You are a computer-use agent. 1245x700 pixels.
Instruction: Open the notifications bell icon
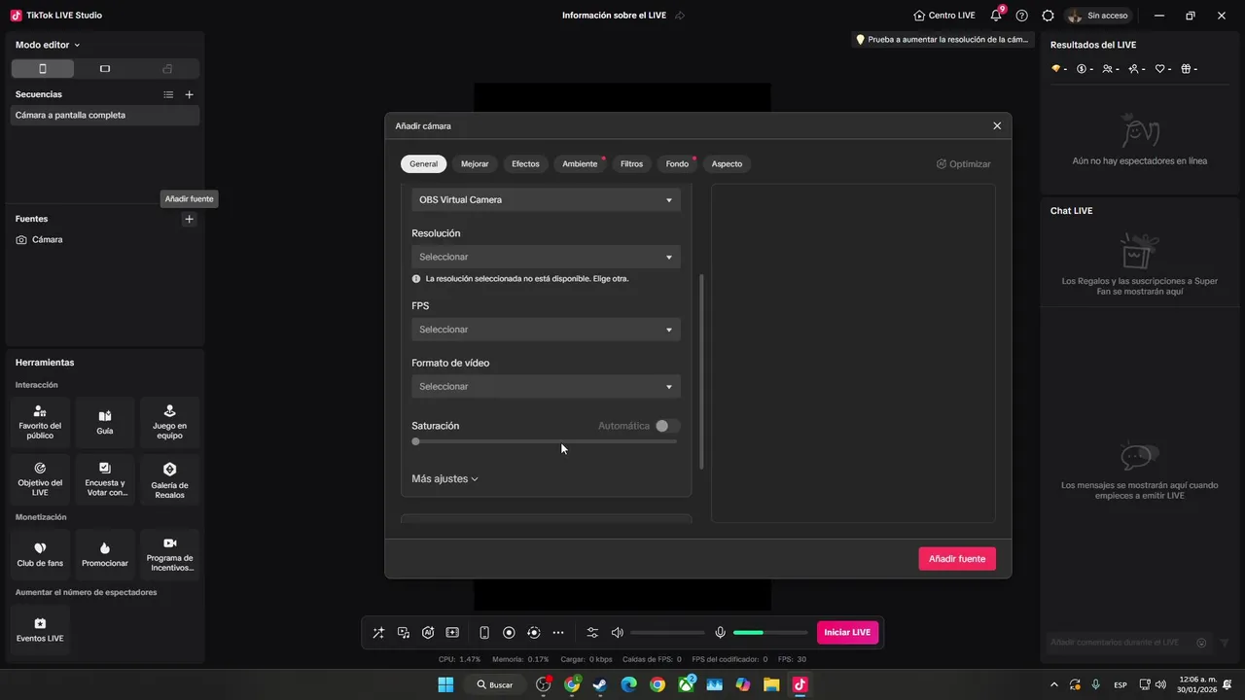click(996, 16)
